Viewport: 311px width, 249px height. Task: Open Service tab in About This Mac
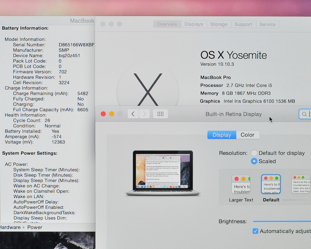click(x=267, y=24)
